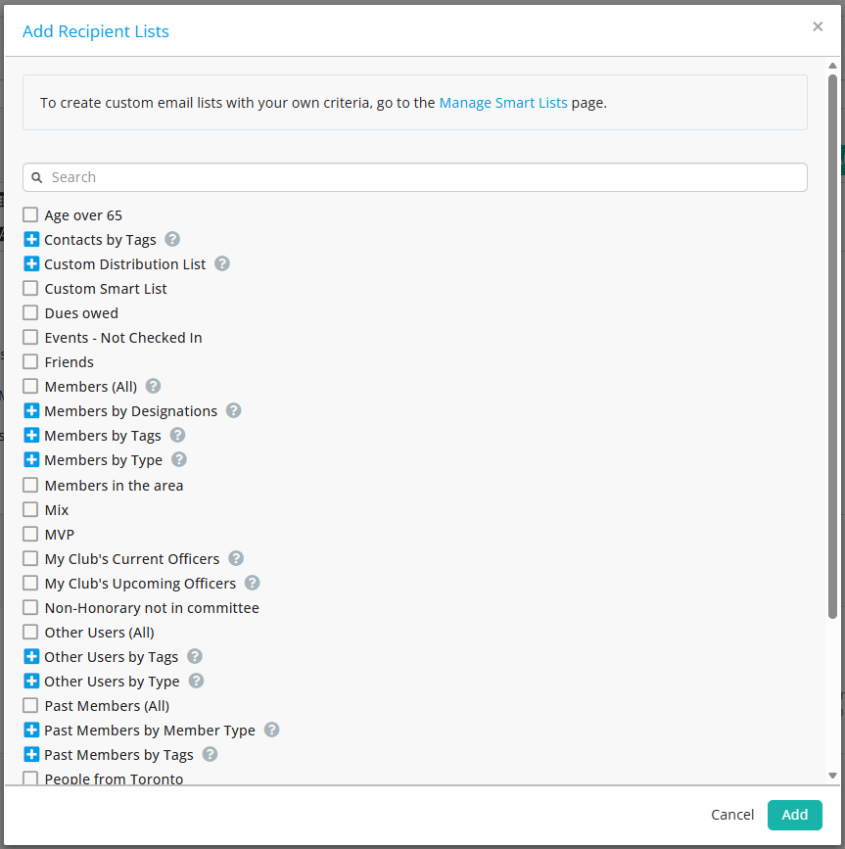Check the People from Toronto list
The width and height of the screenshot is (845, 849).
click(29, 778)
